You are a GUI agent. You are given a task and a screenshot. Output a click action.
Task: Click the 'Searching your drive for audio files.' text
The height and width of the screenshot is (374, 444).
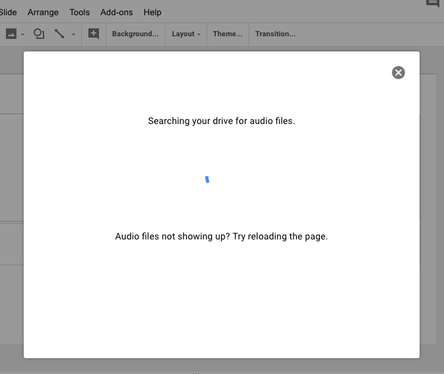click(222, 121)
